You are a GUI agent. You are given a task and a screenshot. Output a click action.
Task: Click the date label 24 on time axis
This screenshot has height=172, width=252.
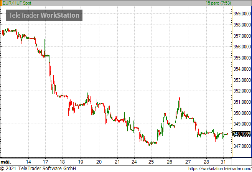134,162
